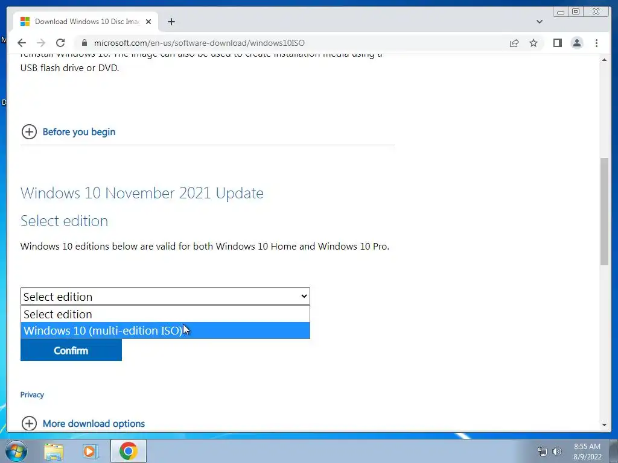Open a new browser tab
The image size is (618, 463).
point(171,22)
